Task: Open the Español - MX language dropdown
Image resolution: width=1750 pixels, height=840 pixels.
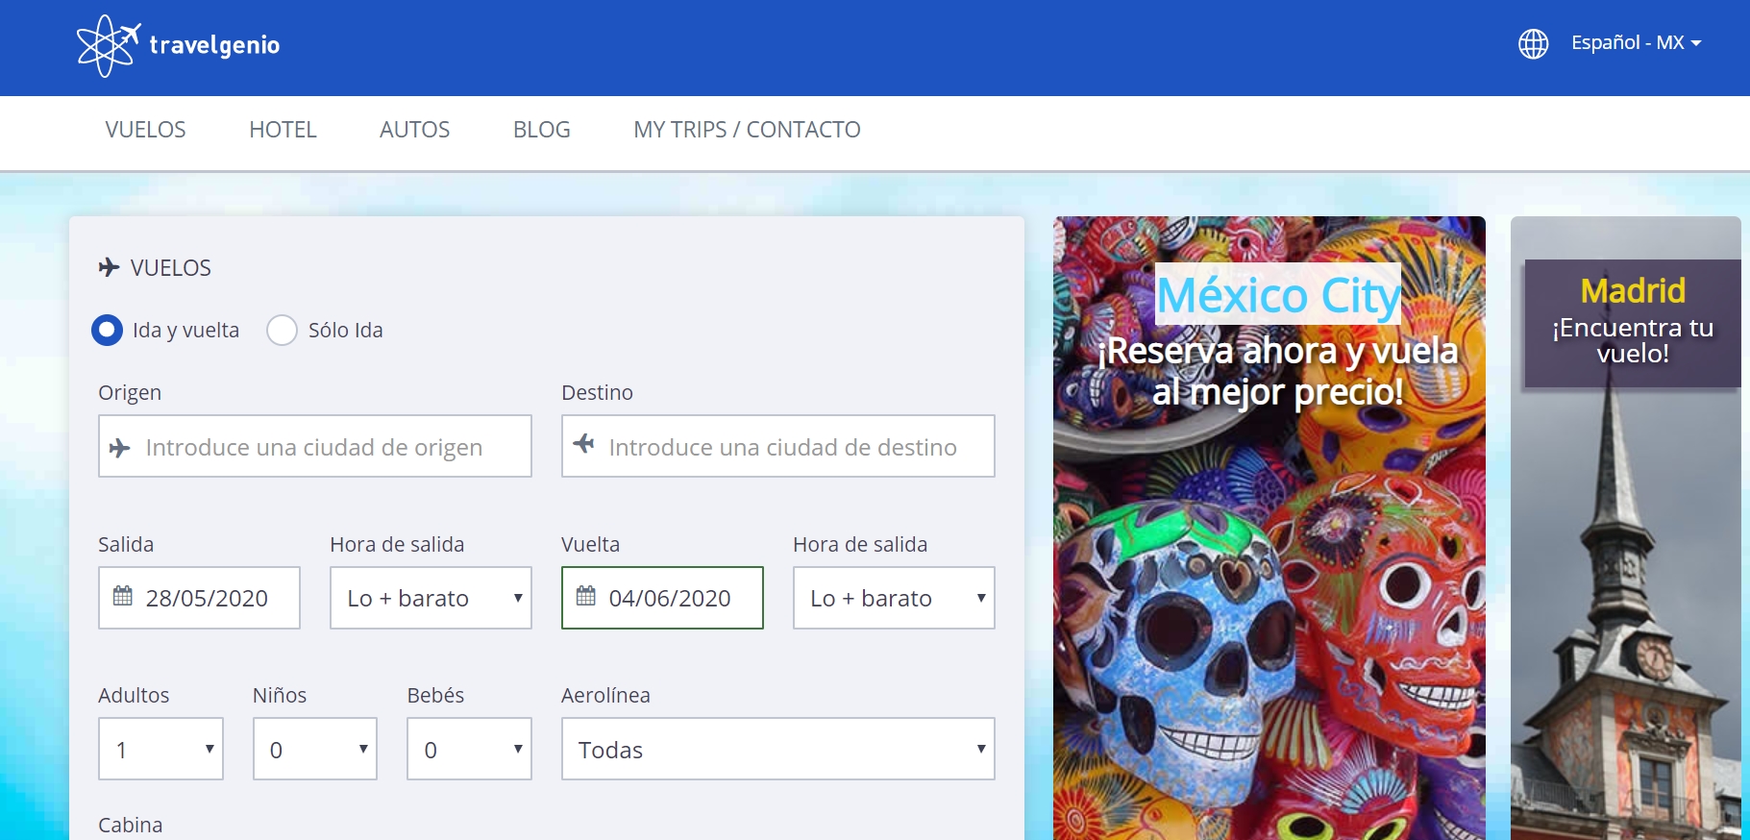Action: 1636,43
